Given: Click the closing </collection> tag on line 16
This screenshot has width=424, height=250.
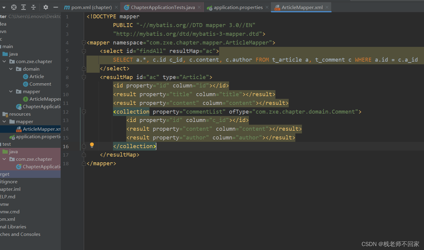Looking at the screenshot, I should 134,146.
